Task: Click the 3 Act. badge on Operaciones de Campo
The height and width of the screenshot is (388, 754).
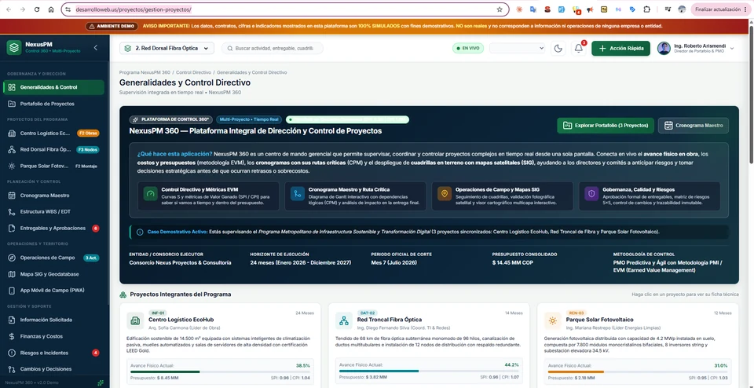Action: [x=91, y=257]
